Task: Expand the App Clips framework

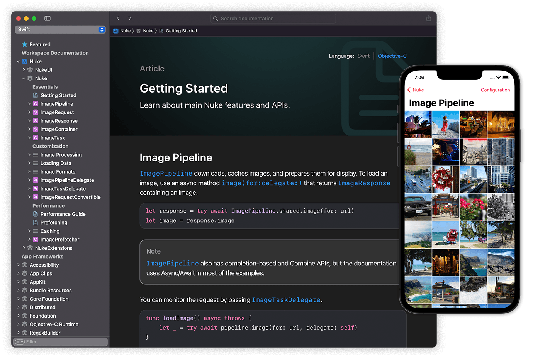Action: 18,274
